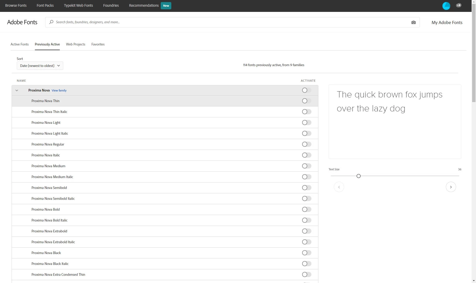Show previous preview sample arrow
The image size is (476, 283).
click(339, 187)
